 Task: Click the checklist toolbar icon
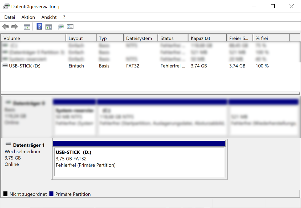(70, 26)
